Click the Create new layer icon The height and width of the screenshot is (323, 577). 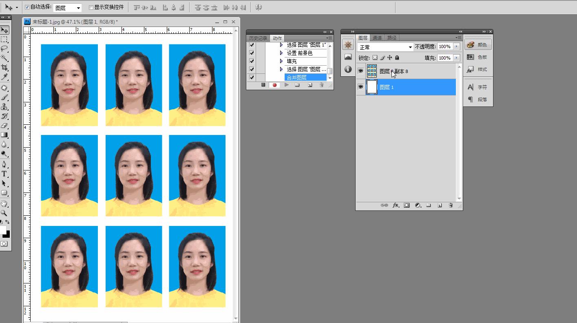[439, 206]
